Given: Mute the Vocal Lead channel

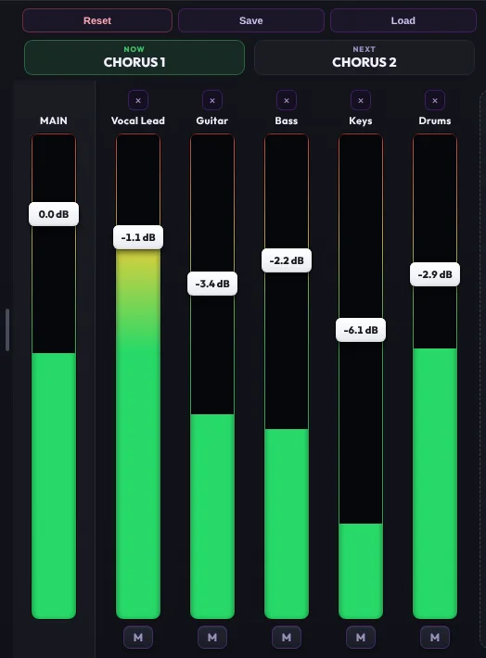Looking at the screenshot, I should 138,638.
